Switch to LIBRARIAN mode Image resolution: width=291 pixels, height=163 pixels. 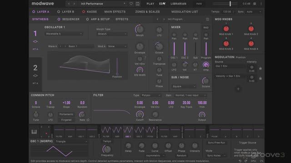coord(178,4)
